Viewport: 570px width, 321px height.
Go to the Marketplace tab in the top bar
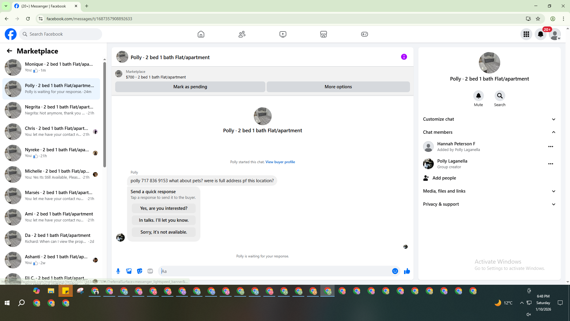tap(323, 34)
